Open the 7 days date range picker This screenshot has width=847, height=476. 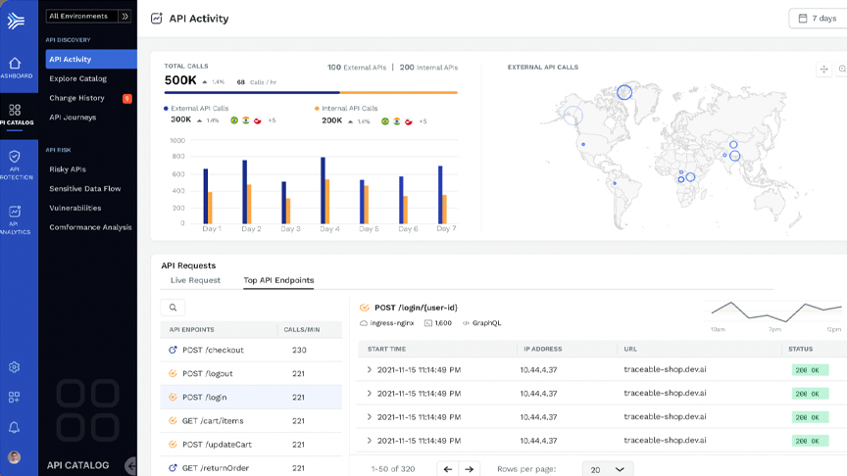coord(818,19)
